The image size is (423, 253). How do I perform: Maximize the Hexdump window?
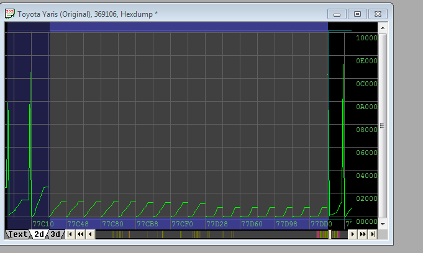tap(357, 14)
